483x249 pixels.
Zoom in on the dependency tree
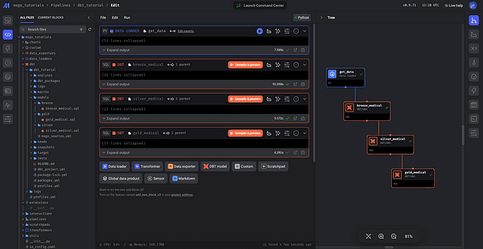tap(381, 237)
